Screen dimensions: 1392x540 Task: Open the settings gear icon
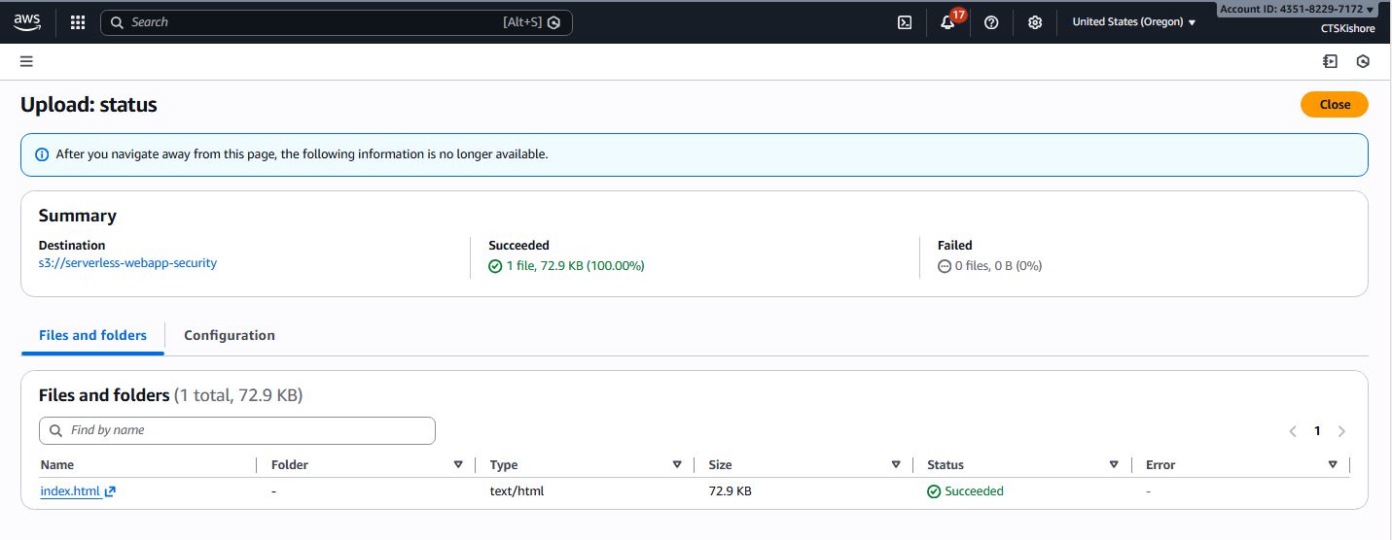pyautogui.click(x=1035, y=22)
